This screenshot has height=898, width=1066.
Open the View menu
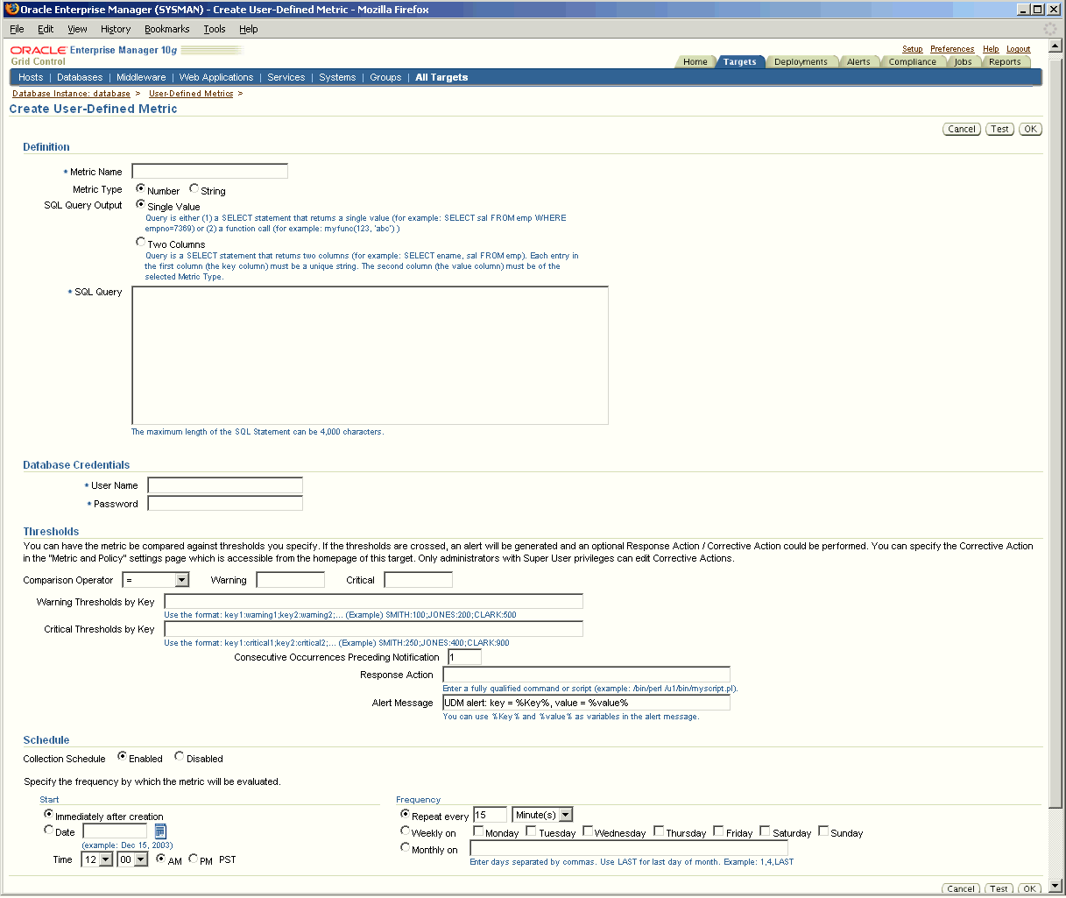[77, 29]
